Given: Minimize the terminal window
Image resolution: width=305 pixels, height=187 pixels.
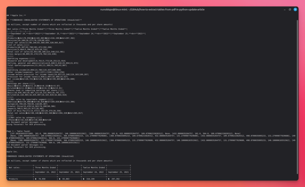Looking at the screenshot, I should pyautogui.click(x=284, y=9).
